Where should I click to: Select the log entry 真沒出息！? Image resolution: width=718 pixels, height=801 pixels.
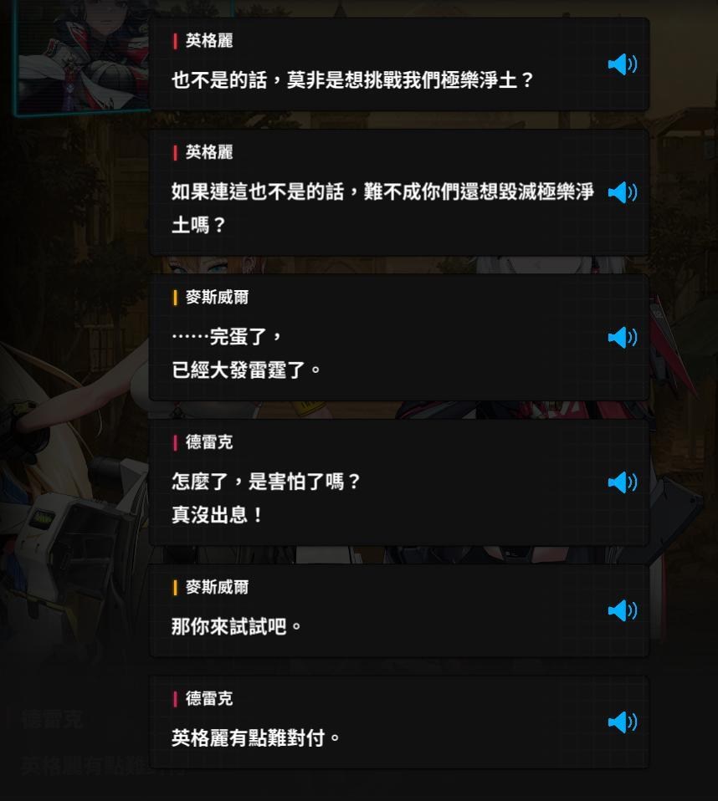point(399,482)
